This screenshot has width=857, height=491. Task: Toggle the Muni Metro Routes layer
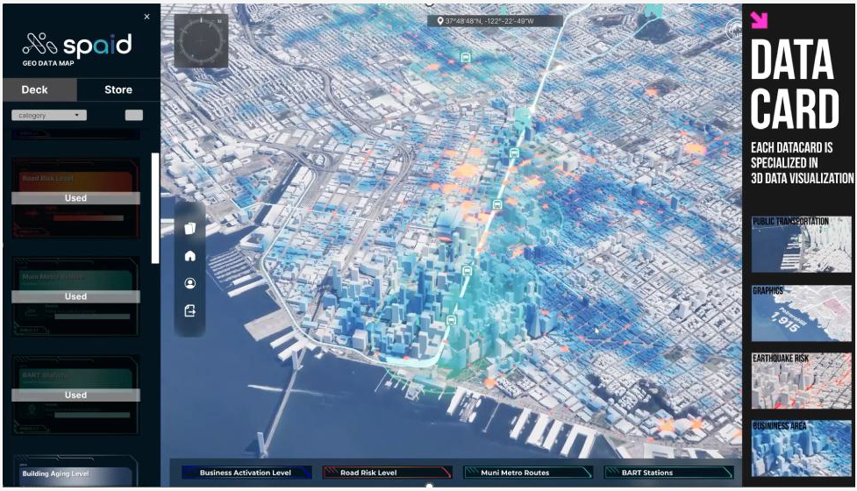pyautogui.click(x=528, y=473)
